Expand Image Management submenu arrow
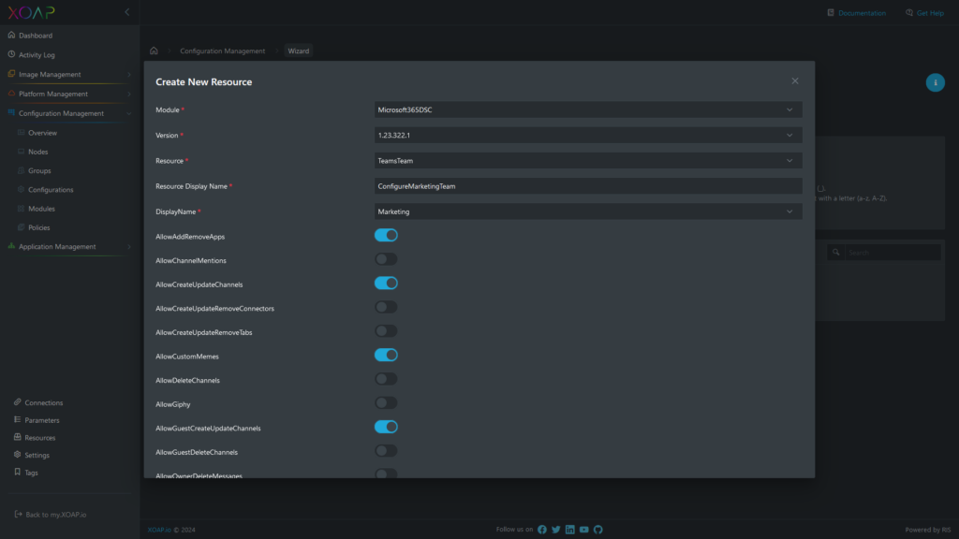The height and width of the screenshot is (539, 959). [x=129, y=75]
